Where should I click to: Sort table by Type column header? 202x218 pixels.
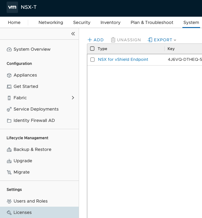coord(102,49)
